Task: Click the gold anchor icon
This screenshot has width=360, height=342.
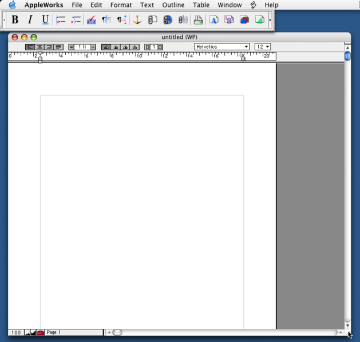Action: (x=137, y=20)
